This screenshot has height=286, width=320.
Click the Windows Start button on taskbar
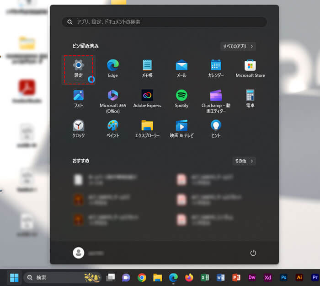point(14,278)
